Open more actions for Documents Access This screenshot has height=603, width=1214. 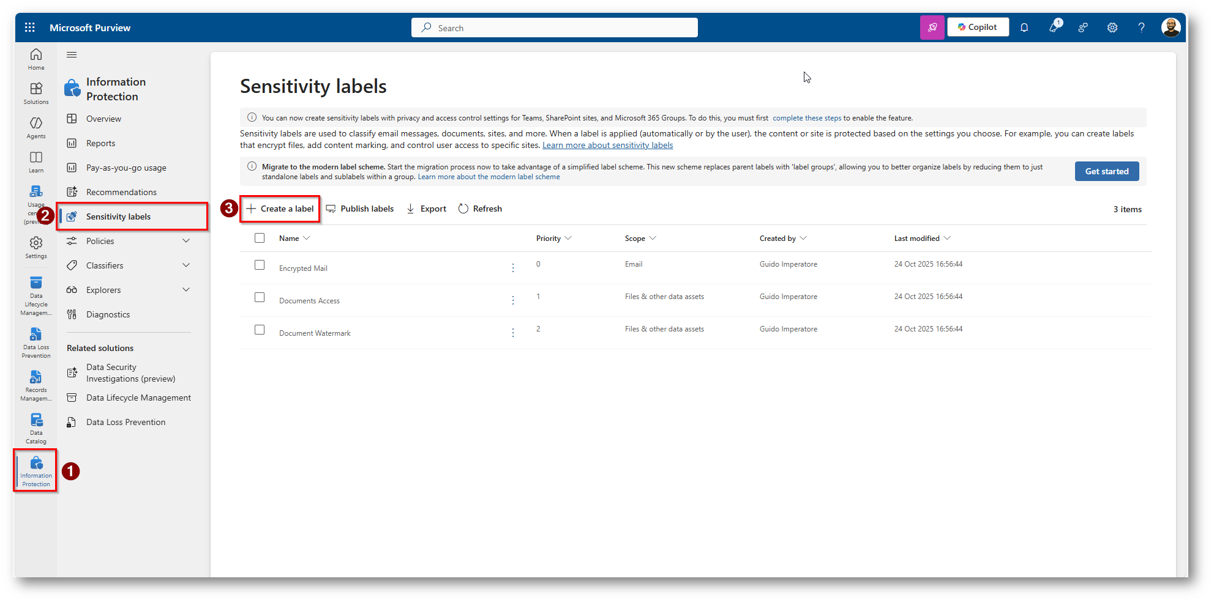click(513, 300)
